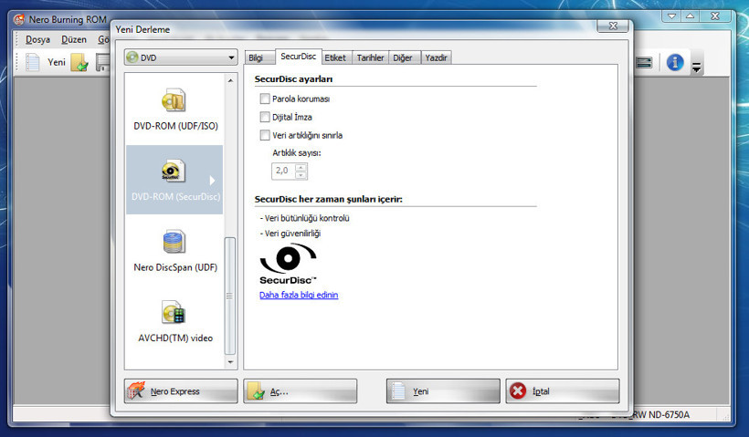The height and width of the screenshot is (437, 749).
Task: Enable Dijital İmza checkbox
Action: (265, 117)
